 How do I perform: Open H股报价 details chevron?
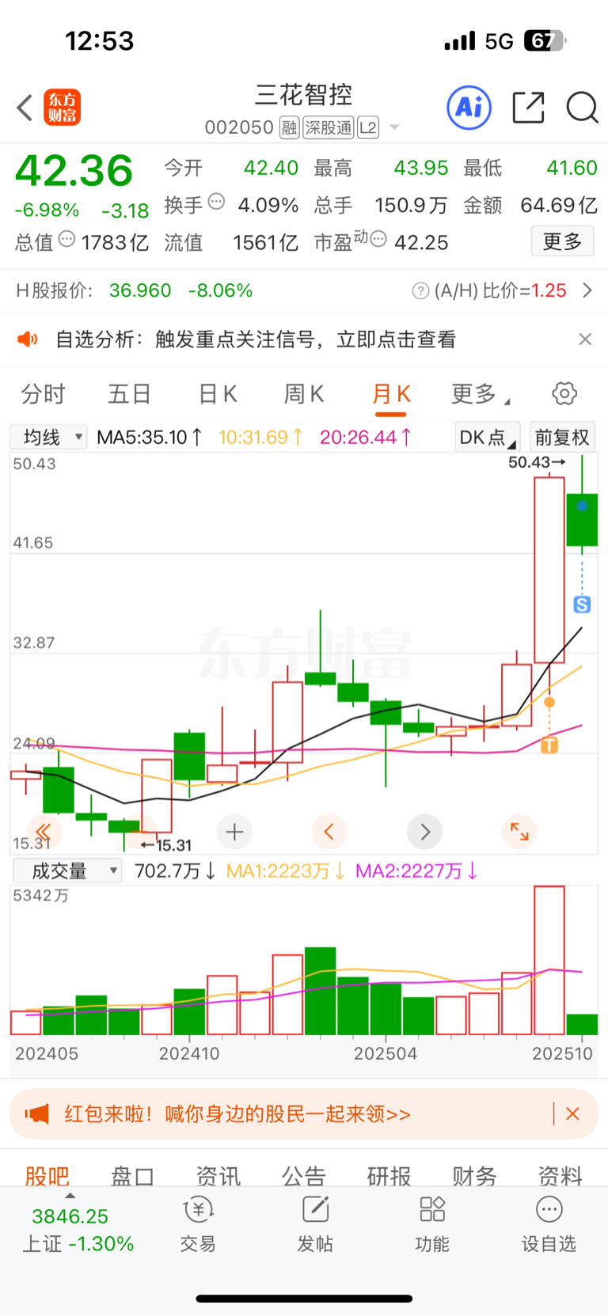pyautogui.click(x=587, y=290)
